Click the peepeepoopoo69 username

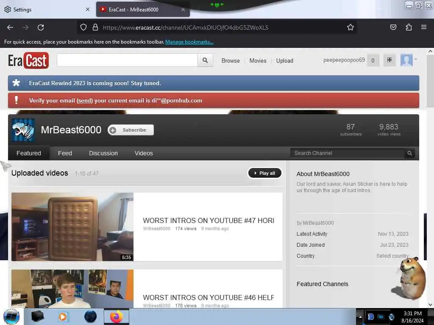[x=344, y=60]
